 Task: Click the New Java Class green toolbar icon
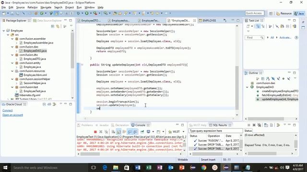[42, 13]
